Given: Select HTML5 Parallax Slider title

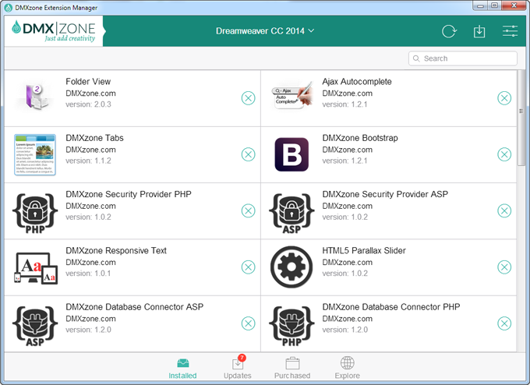Looking at the screenshot, I should click(x=364, y=250).
